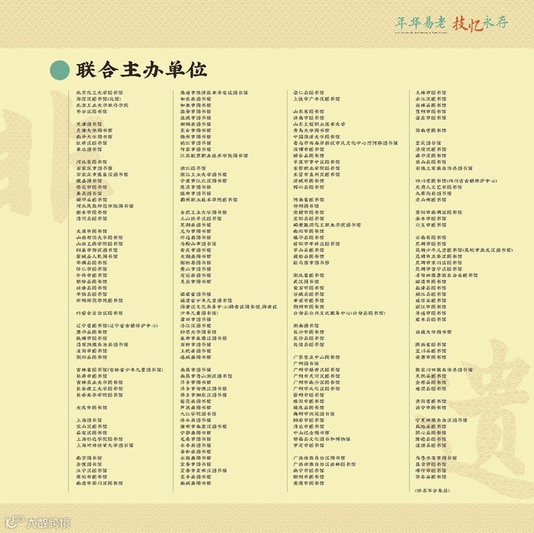Image resolution: width=534 pixels, height=533 pixels.
Task: Click the entry 盐城市图书馆
Action: [196, 118]
